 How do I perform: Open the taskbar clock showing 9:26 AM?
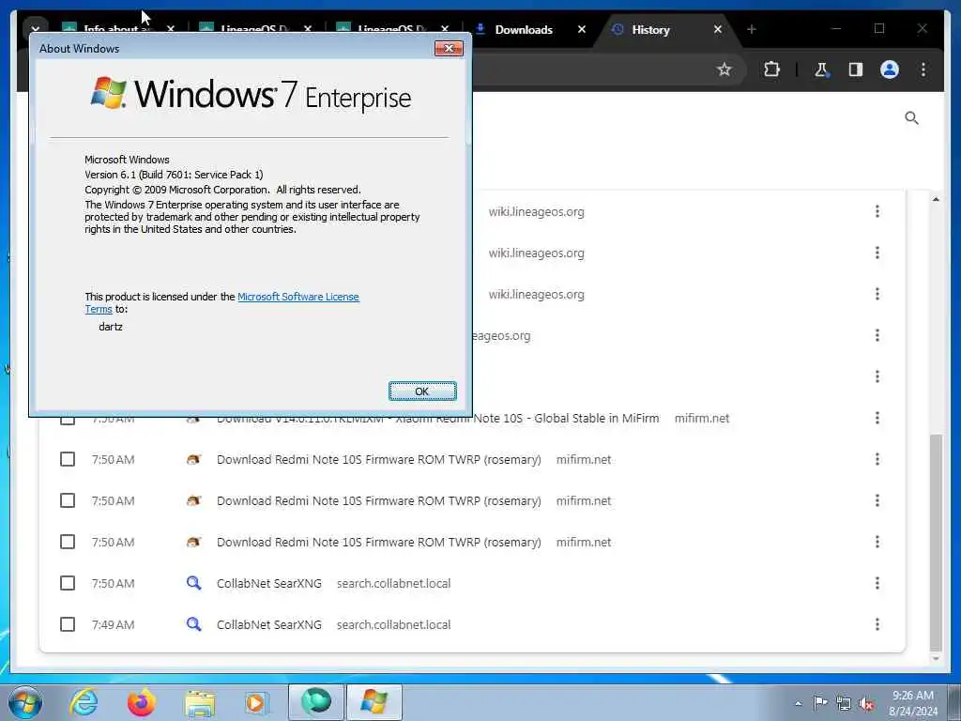click(913, 703)
